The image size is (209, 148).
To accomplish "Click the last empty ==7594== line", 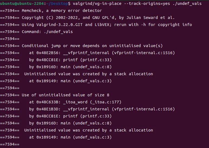I will pos(10,144).
